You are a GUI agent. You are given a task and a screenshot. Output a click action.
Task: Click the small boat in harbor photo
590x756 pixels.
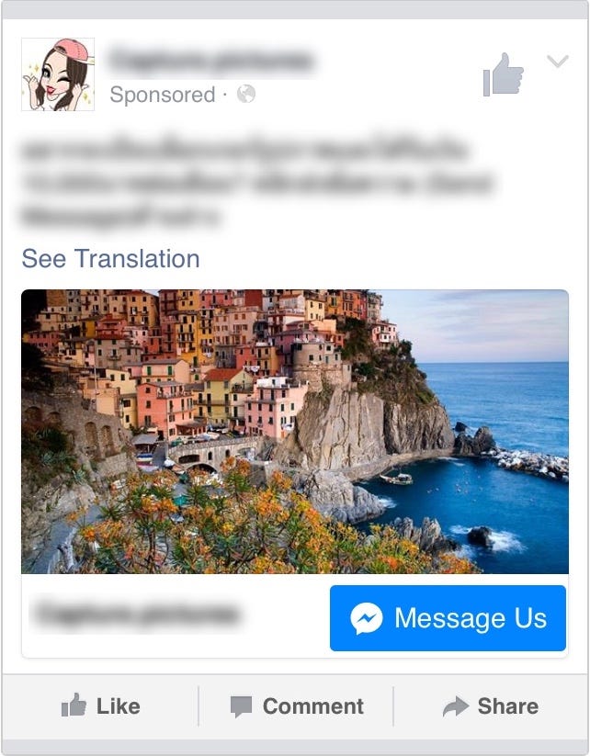pyautogui.click(x=396, y=478)
